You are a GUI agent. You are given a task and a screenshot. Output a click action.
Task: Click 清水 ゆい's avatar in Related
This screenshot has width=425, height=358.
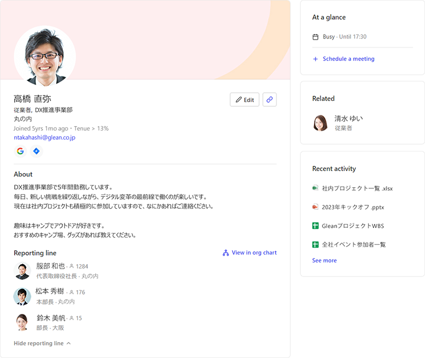point(321,123)
